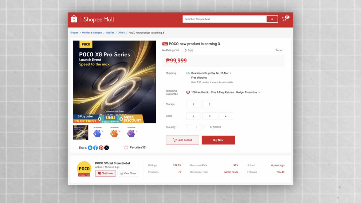
Task: Increase quantity with plus button
Action: pyautogui.click(x=204, y=127)
